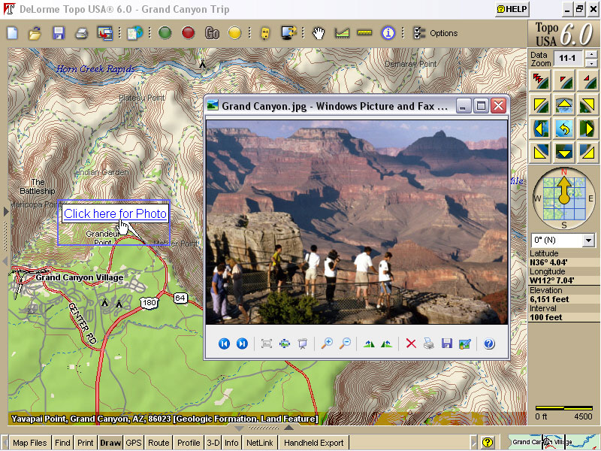Click the 180 highway shield on the map

point(149,302)
